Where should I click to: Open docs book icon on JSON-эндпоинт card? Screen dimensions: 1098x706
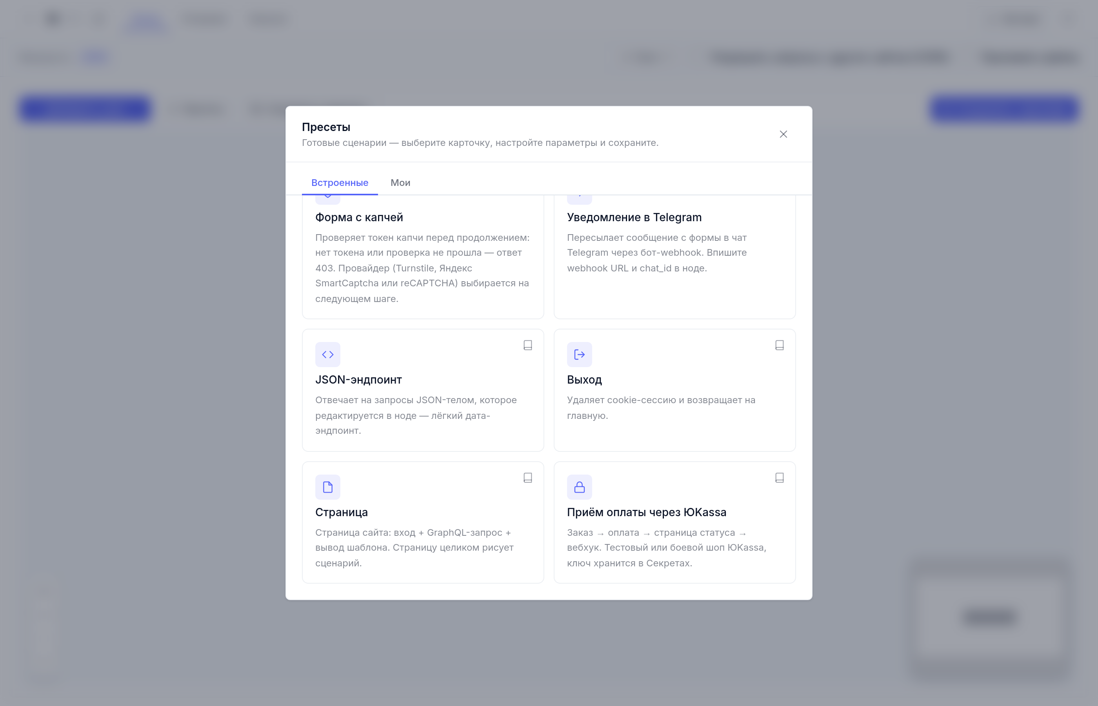(x=528, y=345)
